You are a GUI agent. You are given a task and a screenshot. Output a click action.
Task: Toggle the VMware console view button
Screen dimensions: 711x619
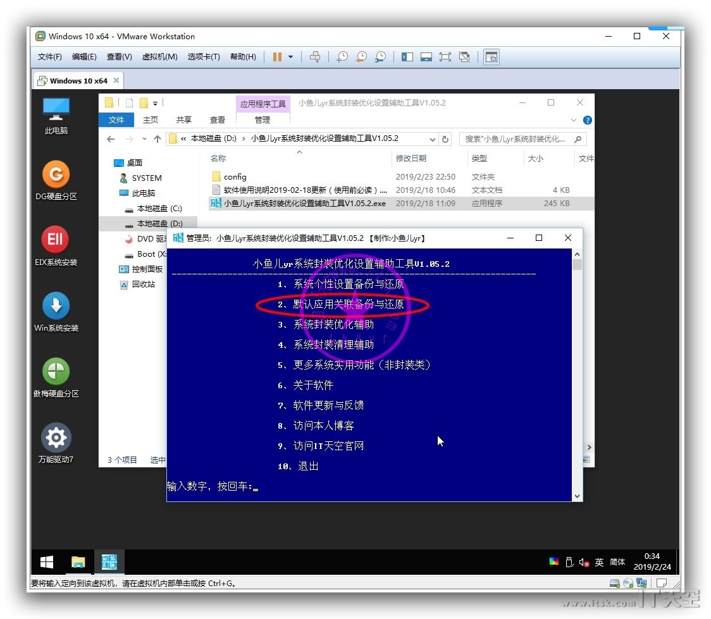tap(492, 57)
